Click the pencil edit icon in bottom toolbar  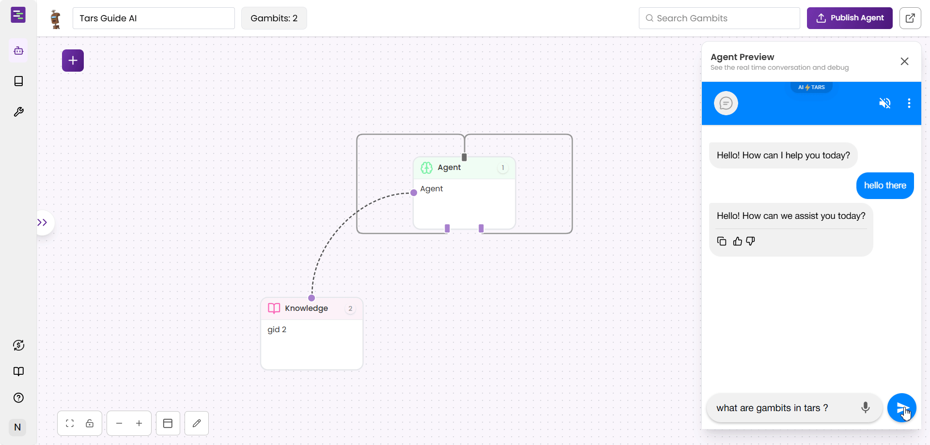click(x=197, y=423)
